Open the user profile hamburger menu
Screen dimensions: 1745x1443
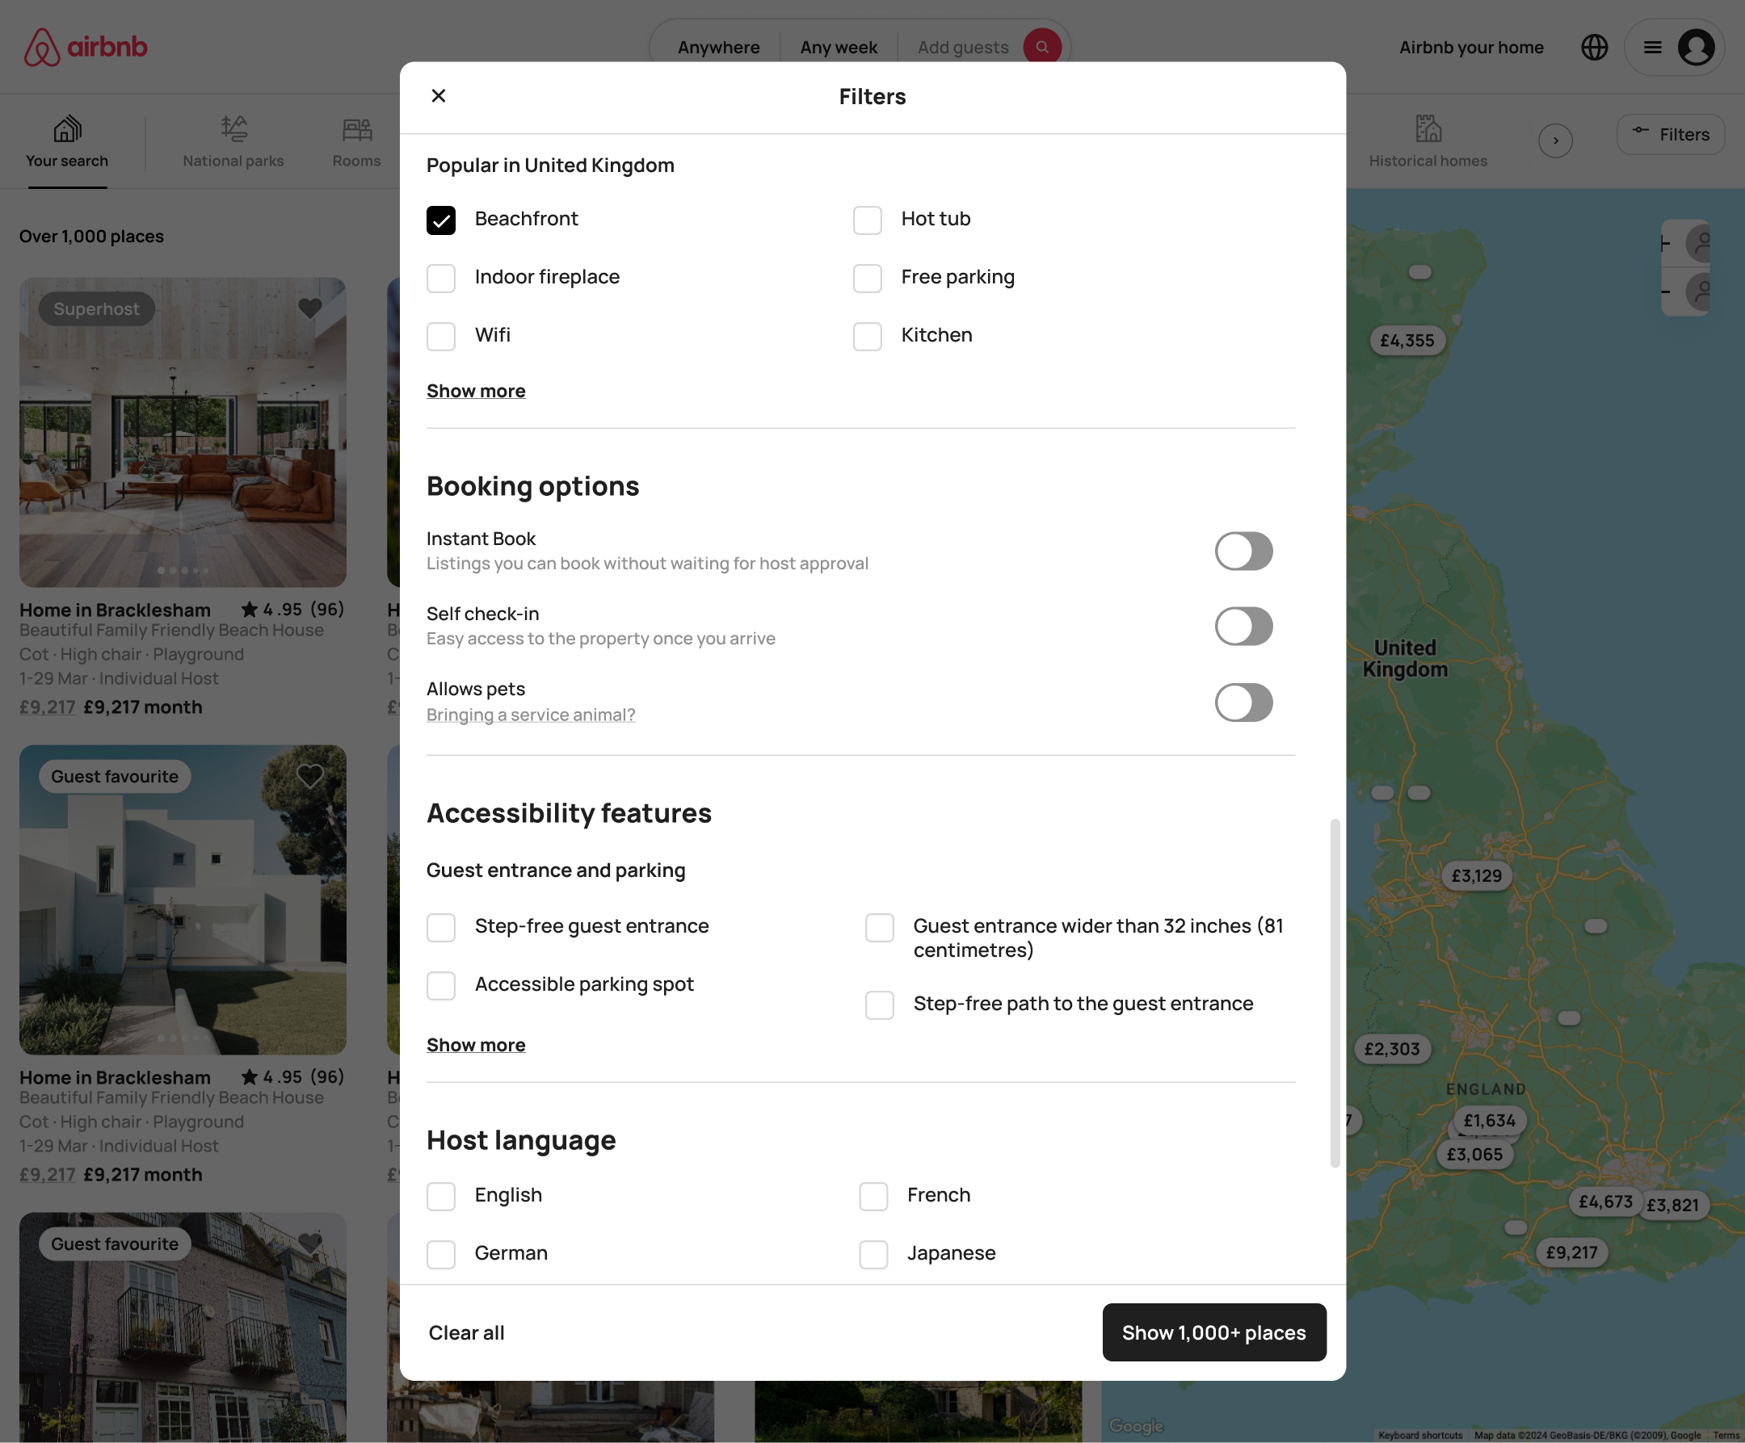[x=1653, y=48]
